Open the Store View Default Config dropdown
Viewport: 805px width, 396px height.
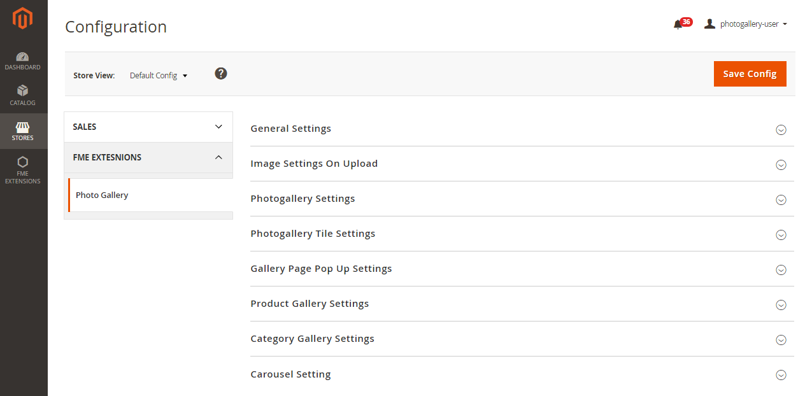coord(159,76)
